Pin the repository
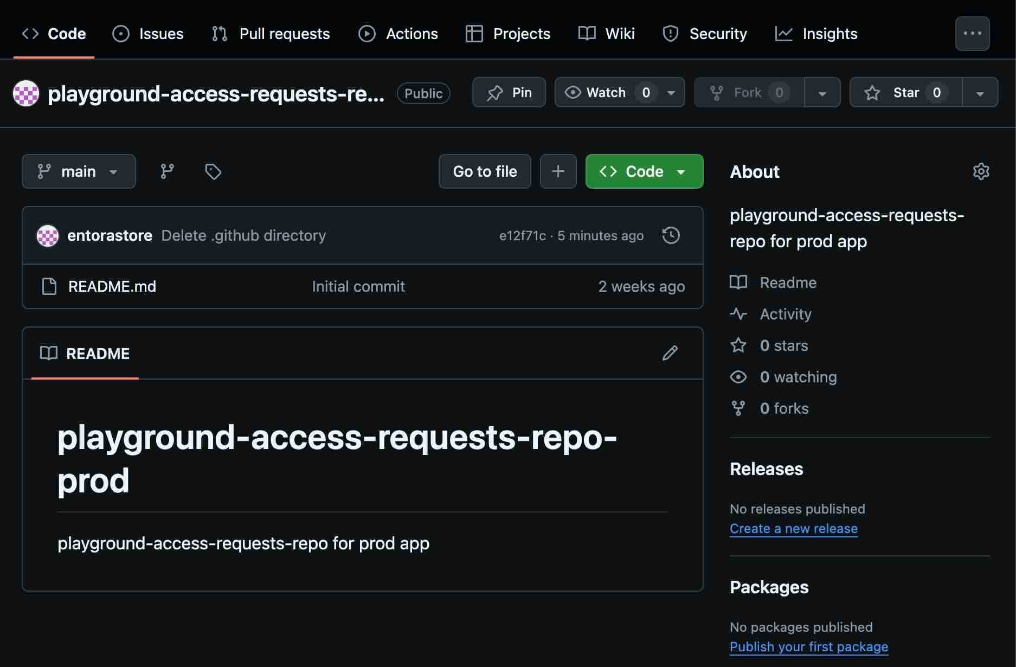 tap(508, 92)
